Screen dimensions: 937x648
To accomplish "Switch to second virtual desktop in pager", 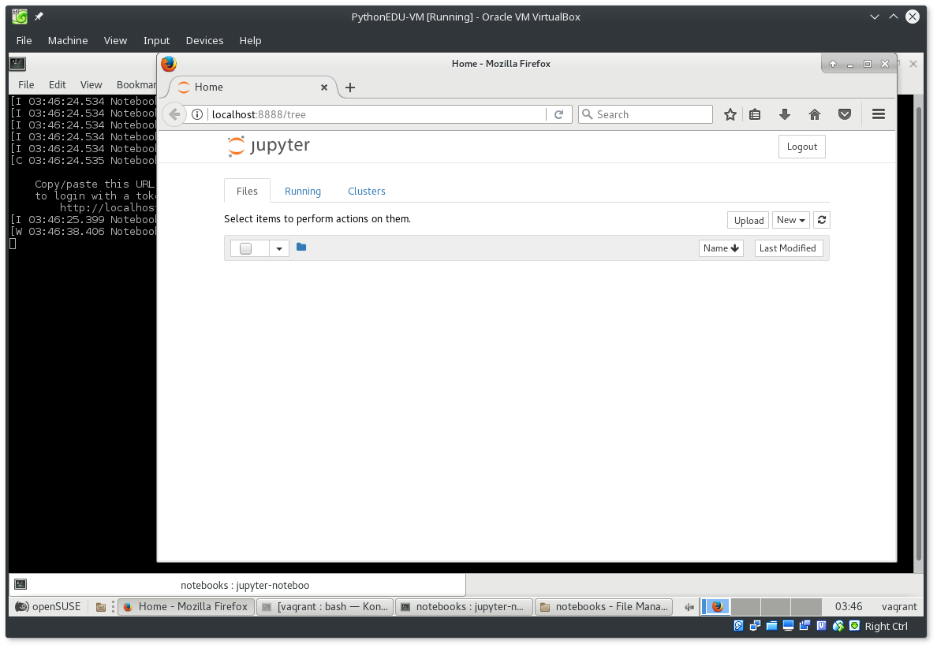I will pyautogui.click(x=746, y=607).
